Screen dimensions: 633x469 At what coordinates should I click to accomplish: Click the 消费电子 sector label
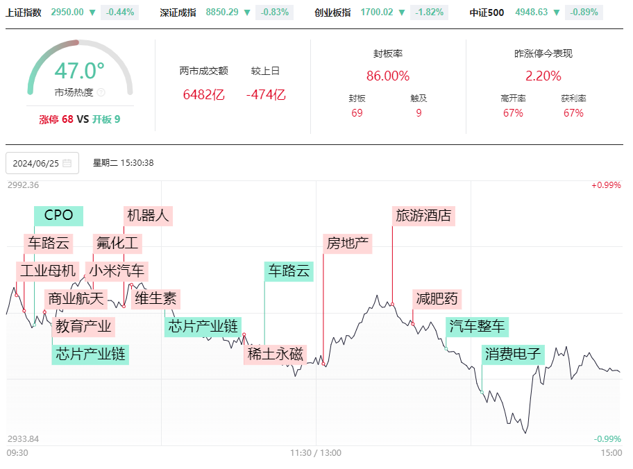pyautogui.click(x=513, y=355)
